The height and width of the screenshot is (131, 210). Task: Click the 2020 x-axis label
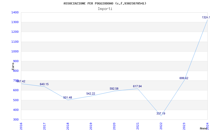click(x=114, y=126)
